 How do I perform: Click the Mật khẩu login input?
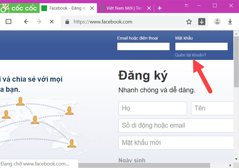pyautogui.click(x=201, y=46)
